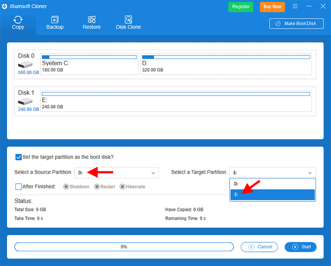
Task: Click E: partition usage bar
Action: click(x=176, y=94)
